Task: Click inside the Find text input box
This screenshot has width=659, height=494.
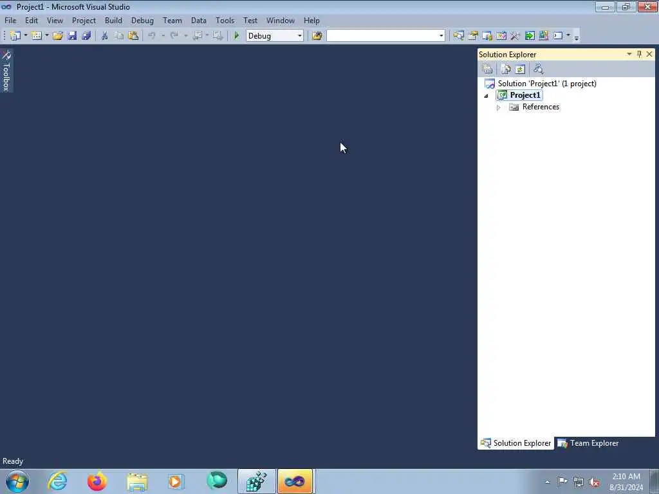Action: pos(382,36)
